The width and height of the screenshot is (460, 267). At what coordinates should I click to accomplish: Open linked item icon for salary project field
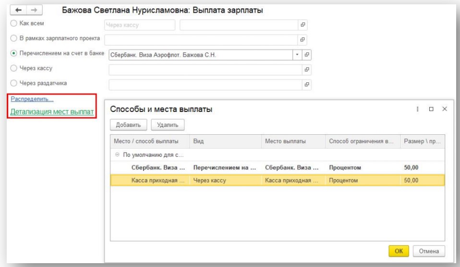303,40
